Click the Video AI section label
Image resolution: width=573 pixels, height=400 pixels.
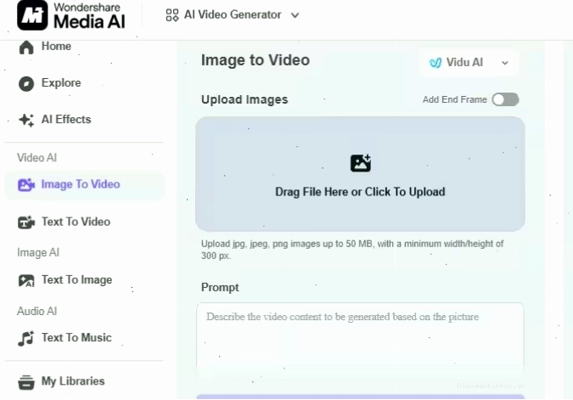click(37, 158)
